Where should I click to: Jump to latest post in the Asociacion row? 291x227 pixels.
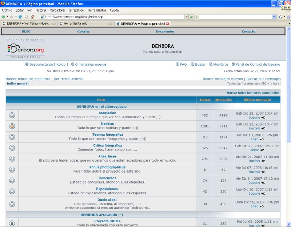pos(263,117)
